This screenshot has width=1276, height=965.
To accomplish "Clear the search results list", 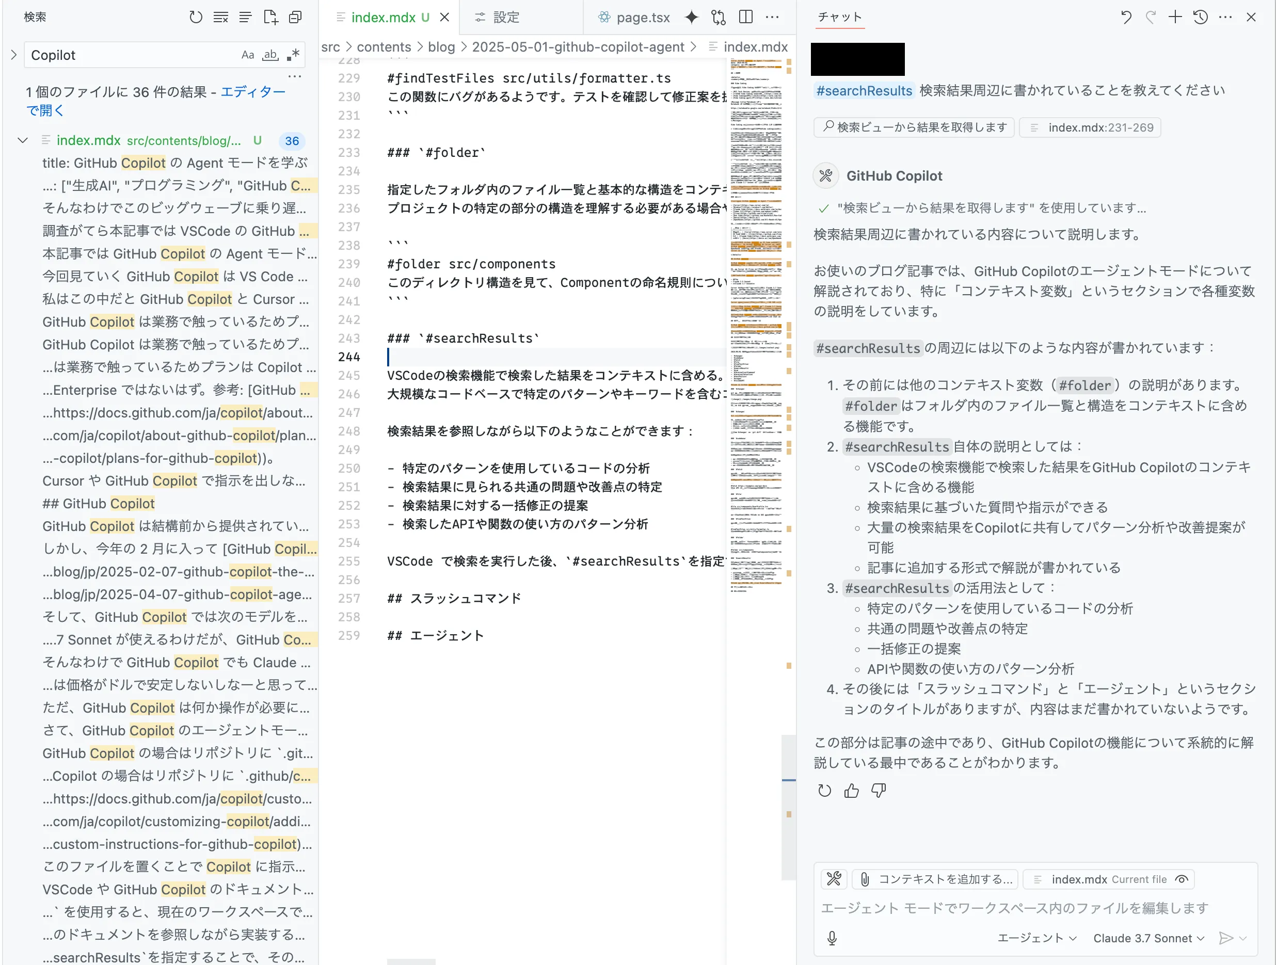I will pyautogui.click(x=220, y=18).
